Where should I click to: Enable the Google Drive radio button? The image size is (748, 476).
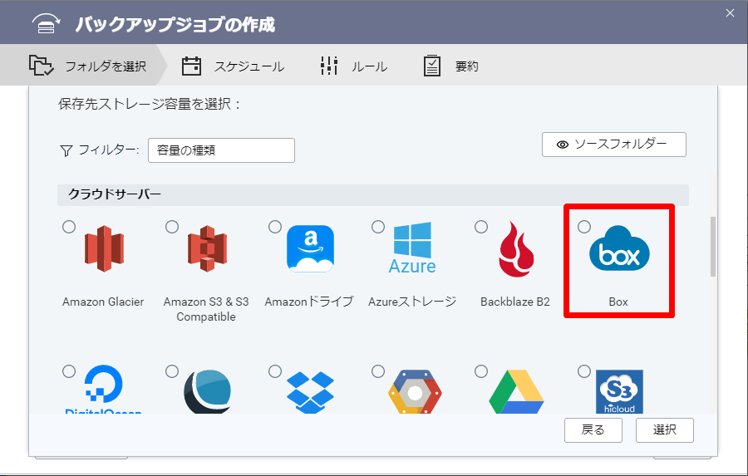point(481,371)
